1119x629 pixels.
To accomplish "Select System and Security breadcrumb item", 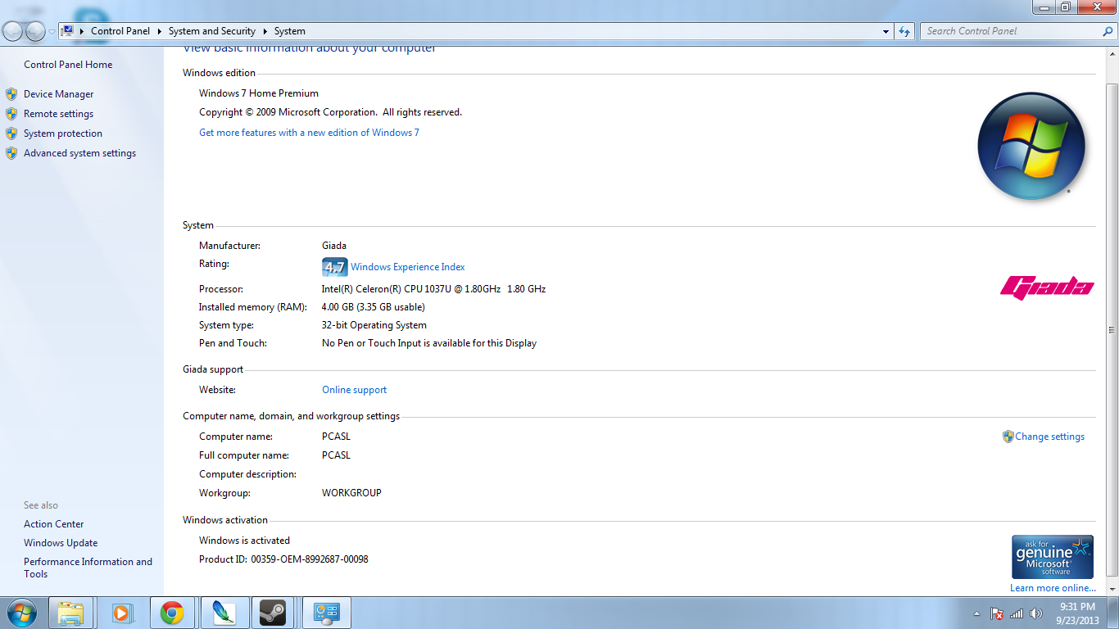I will click(x=211, y=31).
